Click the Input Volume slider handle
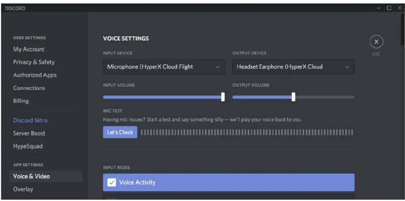The image size is (405, 201). (223, 97)
